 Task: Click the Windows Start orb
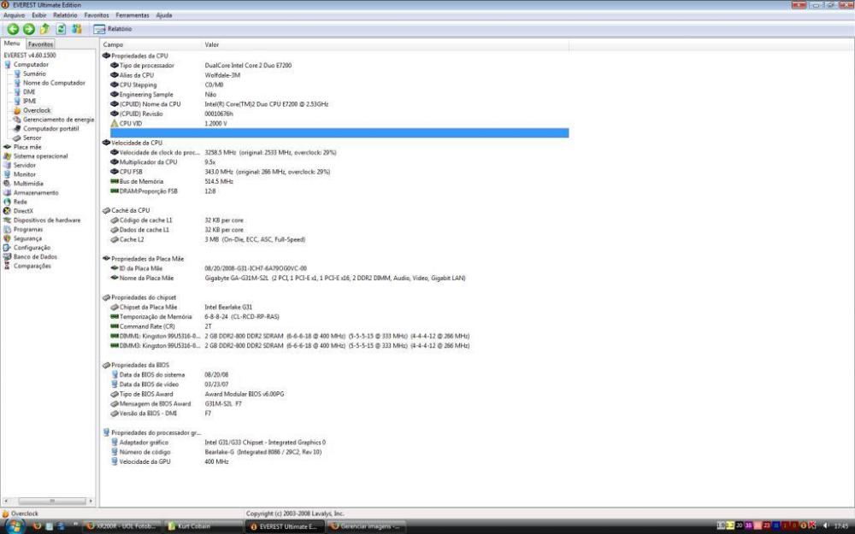click(14, 525)
